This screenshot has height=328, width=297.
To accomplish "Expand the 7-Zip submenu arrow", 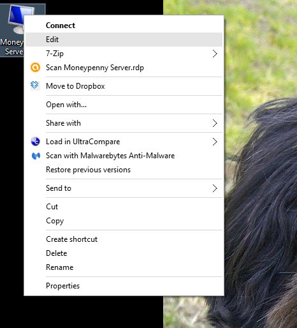I will click(215, 54).
